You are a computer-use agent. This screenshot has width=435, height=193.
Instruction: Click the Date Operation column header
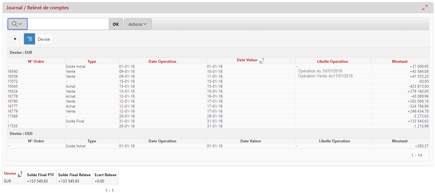click(162, 62)
